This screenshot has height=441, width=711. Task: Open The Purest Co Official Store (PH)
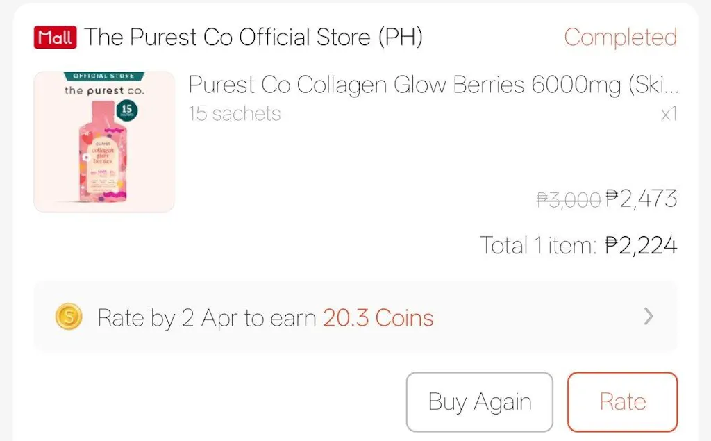[x=253, y=38]
